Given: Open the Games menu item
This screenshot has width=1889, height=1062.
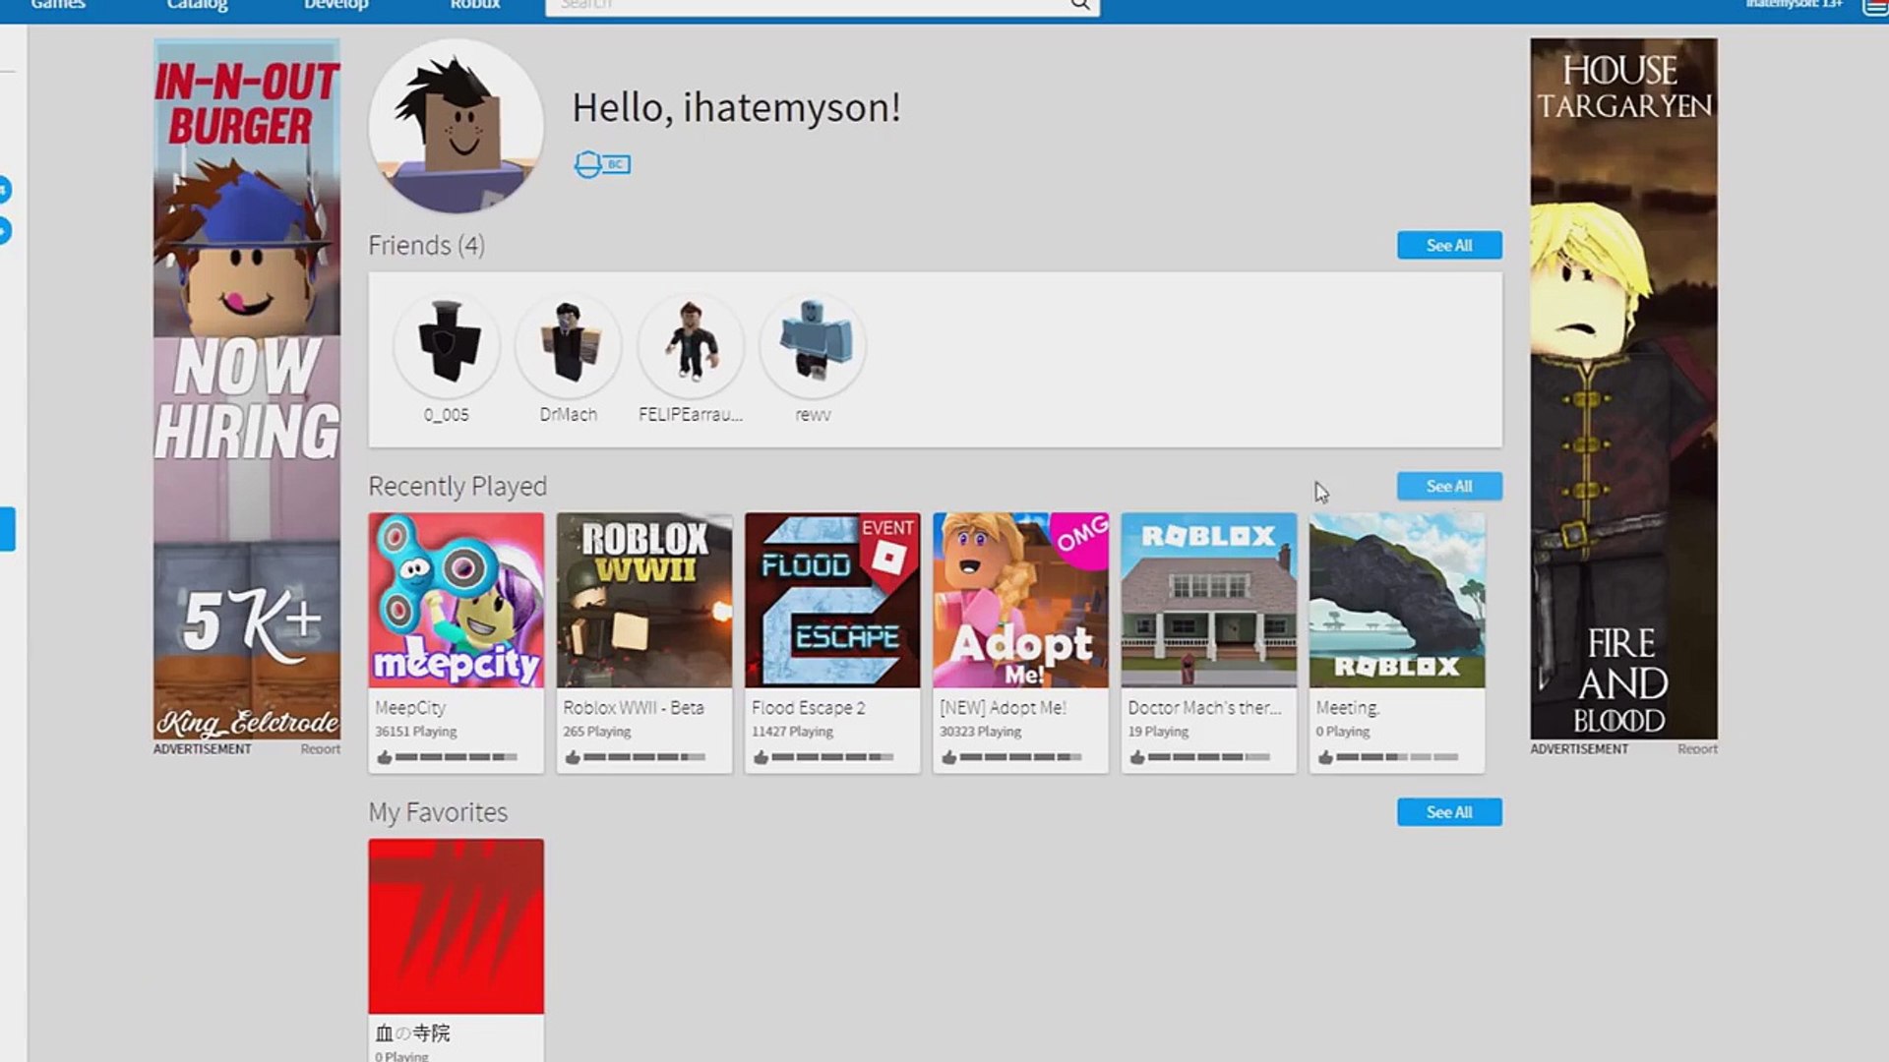Looking at the screenshot, I should pos(58,5).
